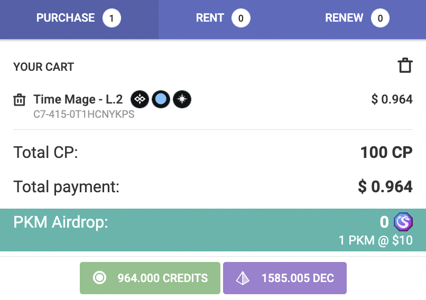Click card ID C7-415-0T1HCNYKPS

tap(84, 114)
